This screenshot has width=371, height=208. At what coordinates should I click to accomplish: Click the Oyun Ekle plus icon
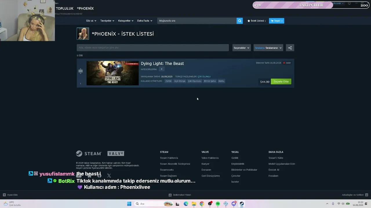click(4, 195)
